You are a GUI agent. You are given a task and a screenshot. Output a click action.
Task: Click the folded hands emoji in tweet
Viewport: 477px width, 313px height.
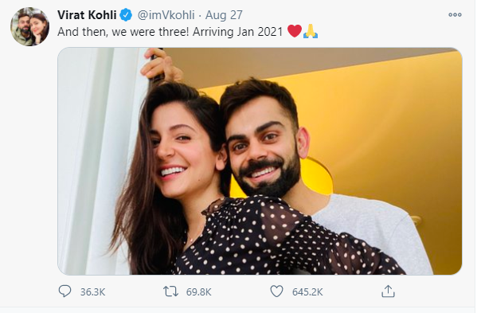tap(311, 31)
